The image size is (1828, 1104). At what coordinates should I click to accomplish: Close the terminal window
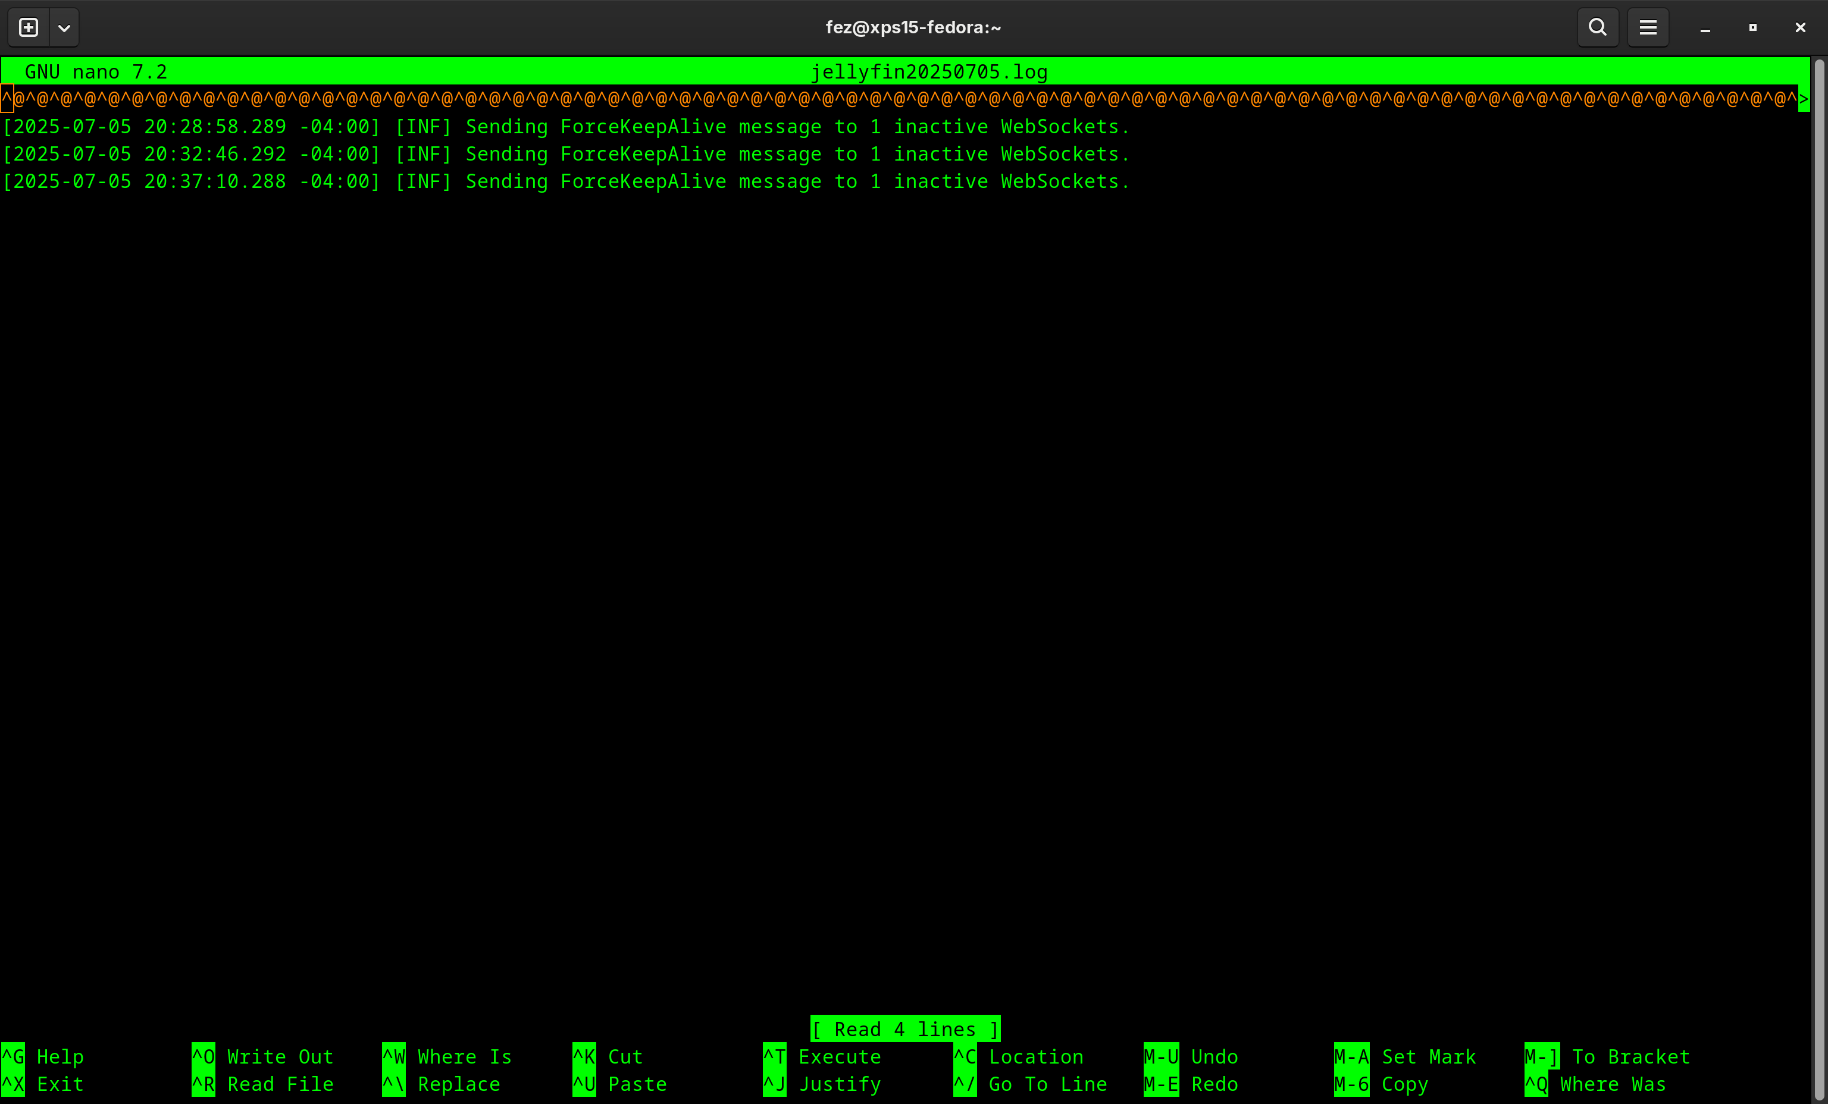(1800, 27)
